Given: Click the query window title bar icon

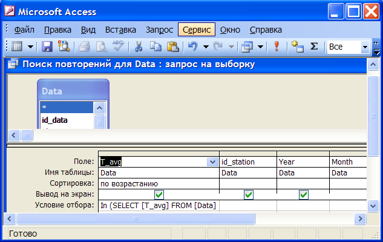Looking at the screenshot, I should click(x=13, y=64).
